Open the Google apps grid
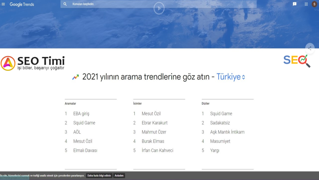 (x=306, y=4)
